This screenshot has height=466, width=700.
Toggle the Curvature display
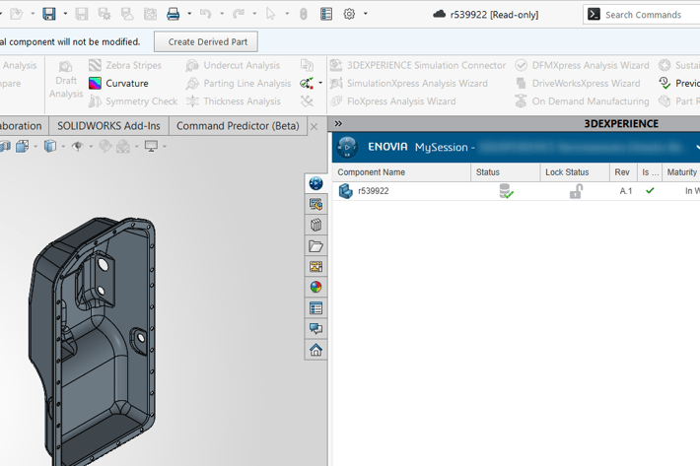click(118, 84)
